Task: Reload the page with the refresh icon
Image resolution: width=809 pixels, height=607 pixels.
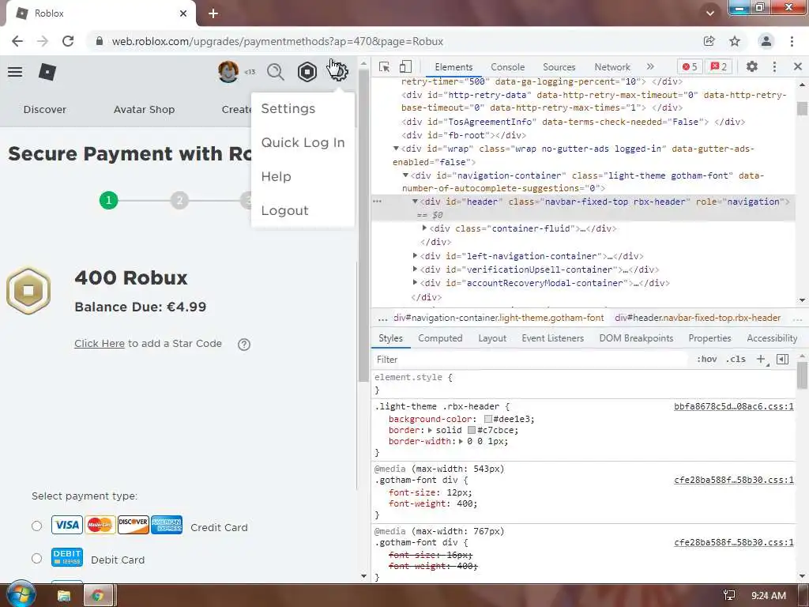Action: pos(68,41)
